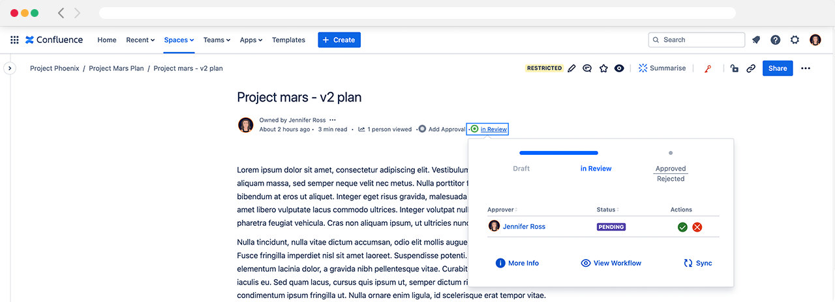Reject with the red X icon
Screen dimensions: 835x302
pyautogui.click(x=697, y=227)
